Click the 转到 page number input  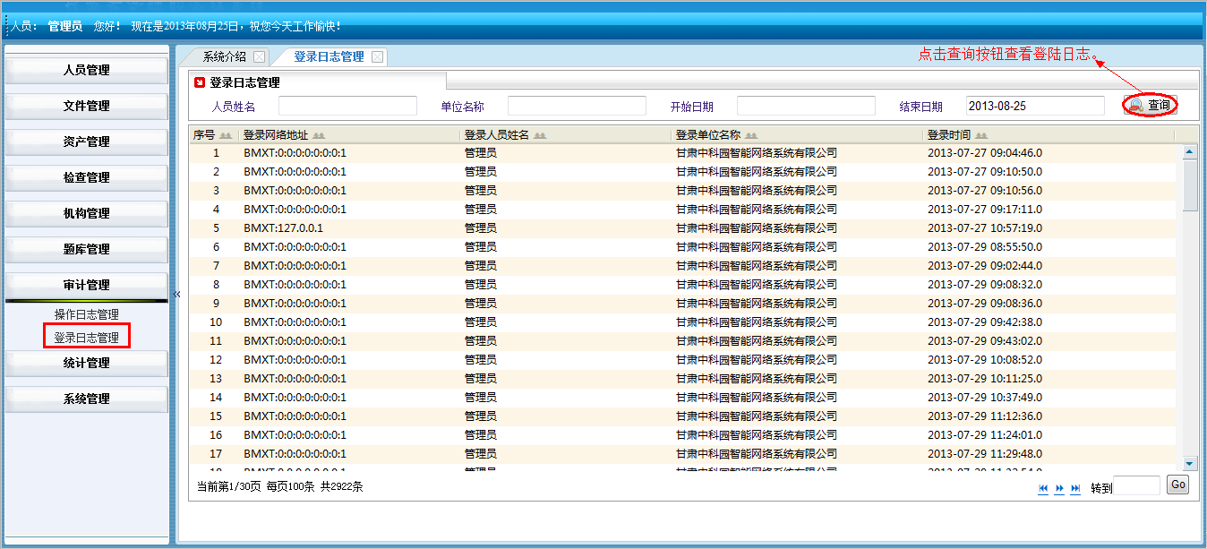point(1137,485)
